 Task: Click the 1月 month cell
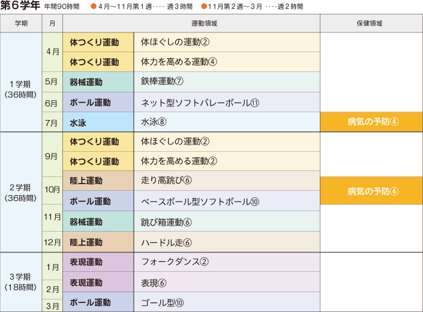click(x=52, y=266)
